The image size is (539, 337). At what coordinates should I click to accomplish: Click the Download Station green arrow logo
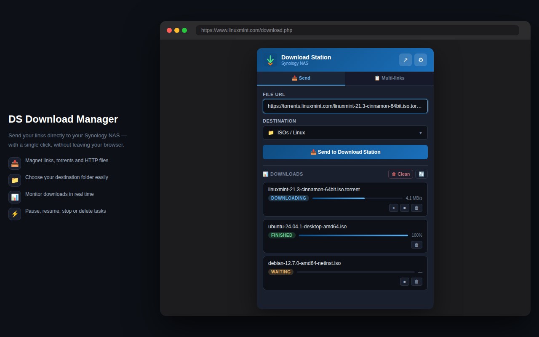270,60
